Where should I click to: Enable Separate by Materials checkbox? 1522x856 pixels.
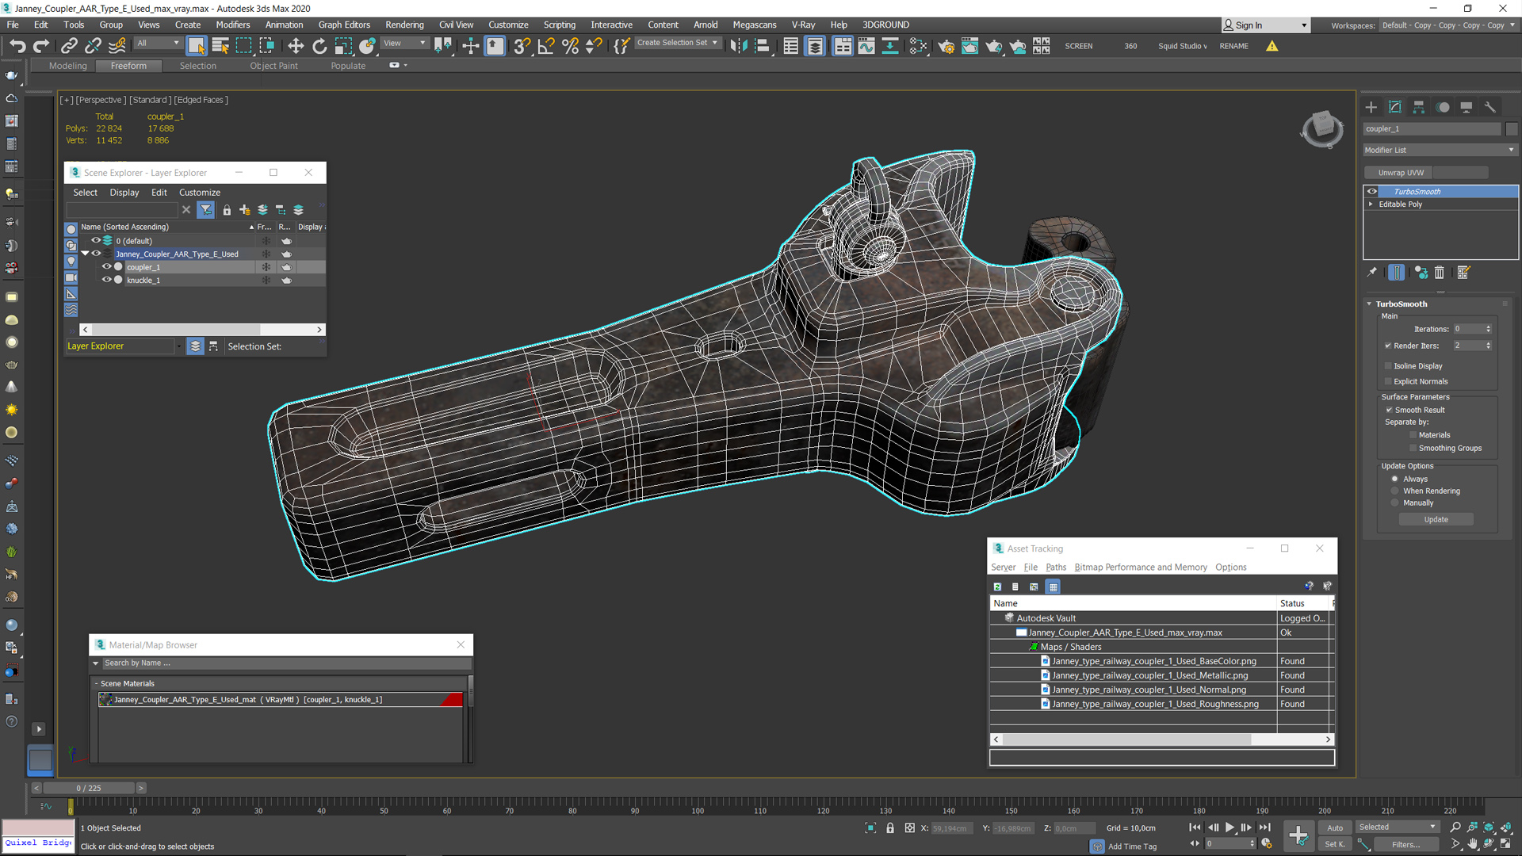(1413, 435)
